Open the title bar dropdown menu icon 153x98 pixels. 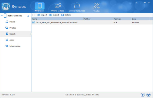pyautogui.click(x=136, y=3)
